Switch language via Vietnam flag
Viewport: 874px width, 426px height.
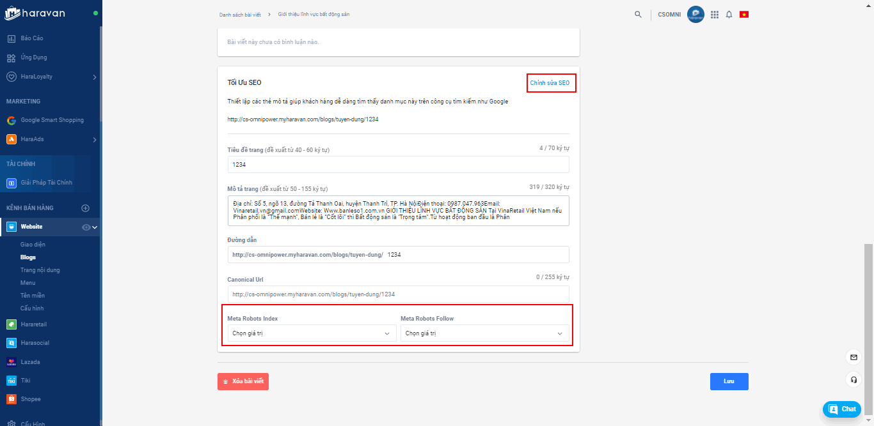click(x=744, y=14)
